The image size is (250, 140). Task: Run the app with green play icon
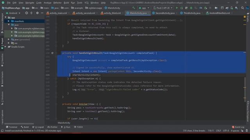click(x=177, y=8)
